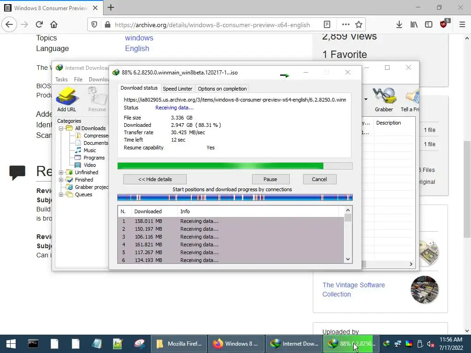Click the network tray icon
Viewport: 471px width, 353px height.
pyautogui.click(x=398, y=344)
